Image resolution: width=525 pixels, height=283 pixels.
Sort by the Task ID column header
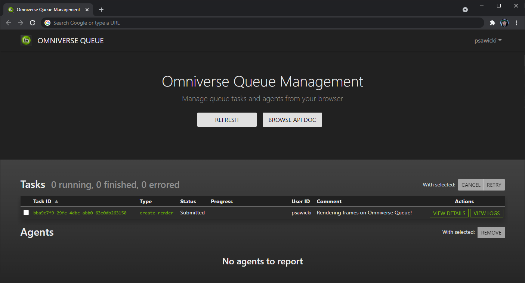click(42, 201)
